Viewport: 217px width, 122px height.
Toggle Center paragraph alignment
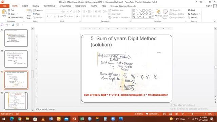click(x=87, y=17)
